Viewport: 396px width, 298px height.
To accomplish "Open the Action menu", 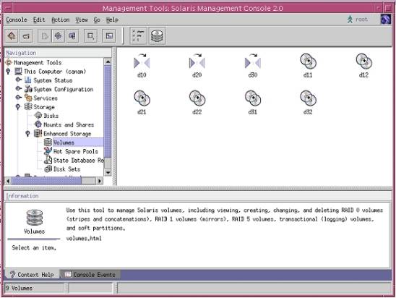I will click(61, 20).
